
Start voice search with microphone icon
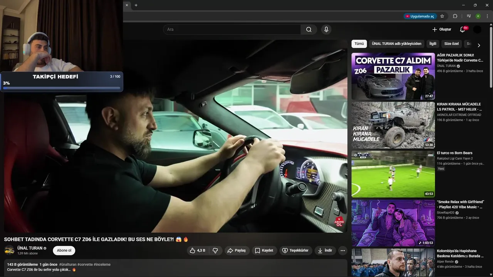point(326,30)
